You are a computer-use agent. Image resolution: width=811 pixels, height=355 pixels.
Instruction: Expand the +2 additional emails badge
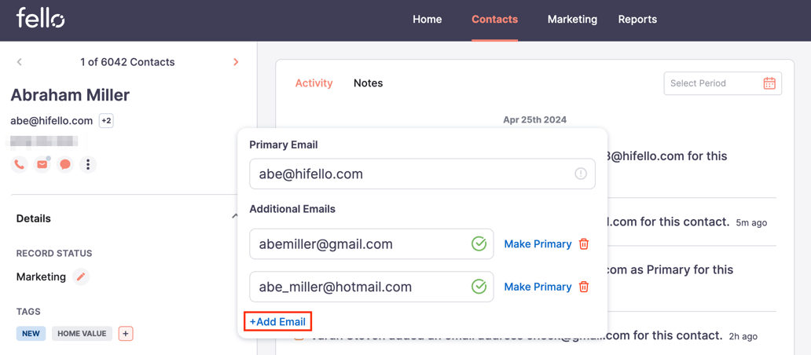point(106,121)
